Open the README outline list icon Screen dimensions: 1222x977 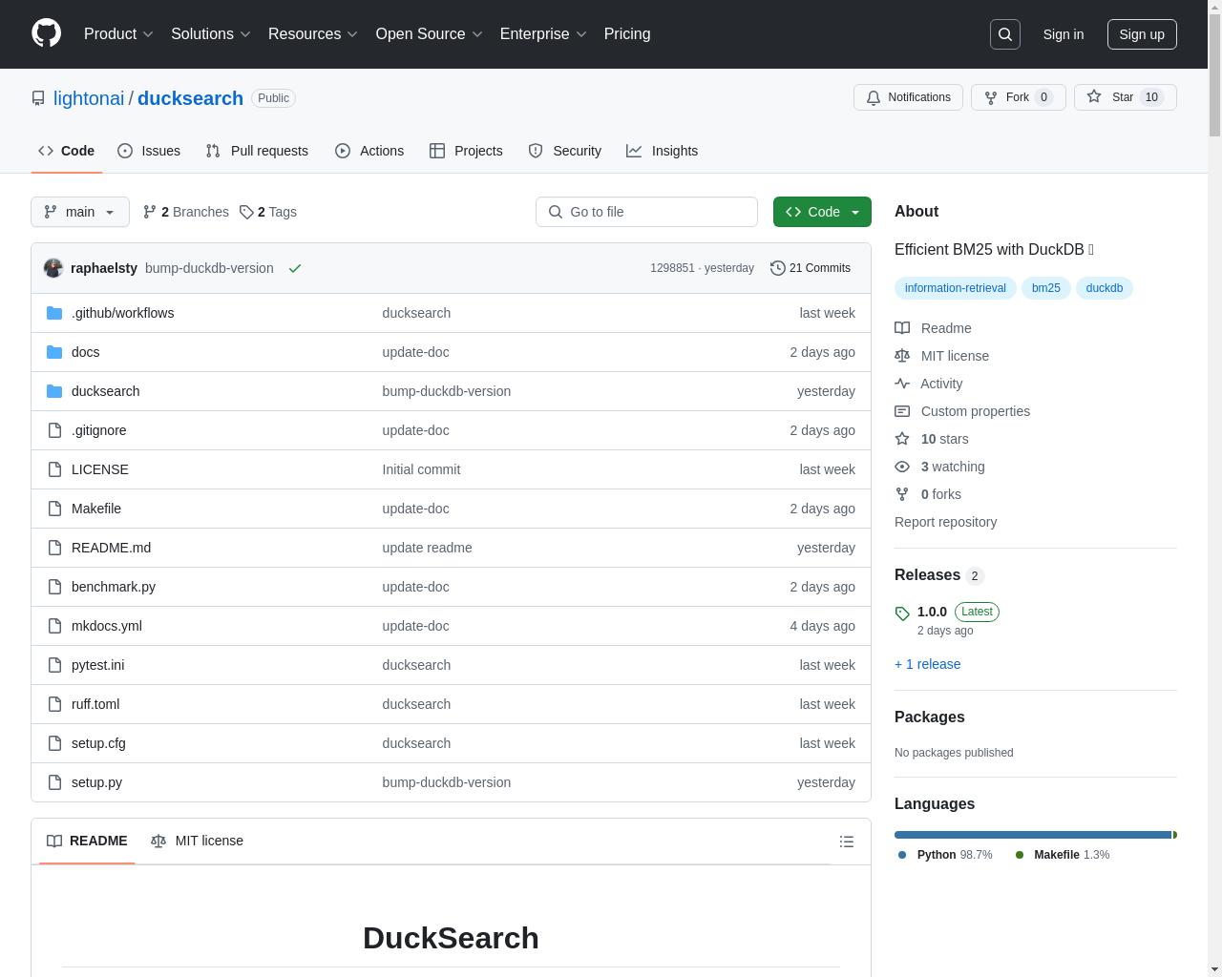pos(846,842)
